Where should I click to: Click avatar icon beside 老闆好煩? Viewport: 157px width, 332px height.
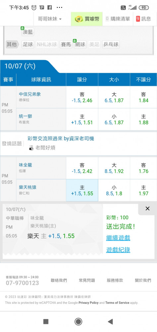click(x=31, y=148)
